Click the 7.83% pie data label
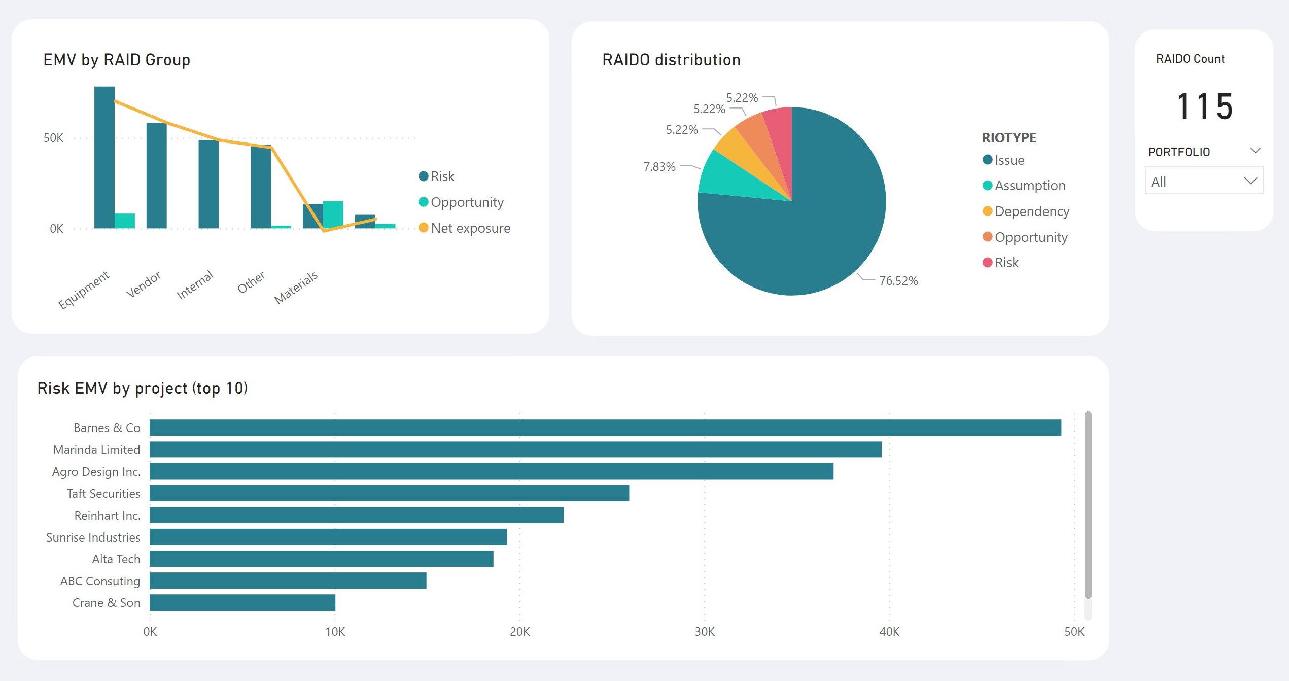This screenshot has height=681, width=1289. (659, 166)
